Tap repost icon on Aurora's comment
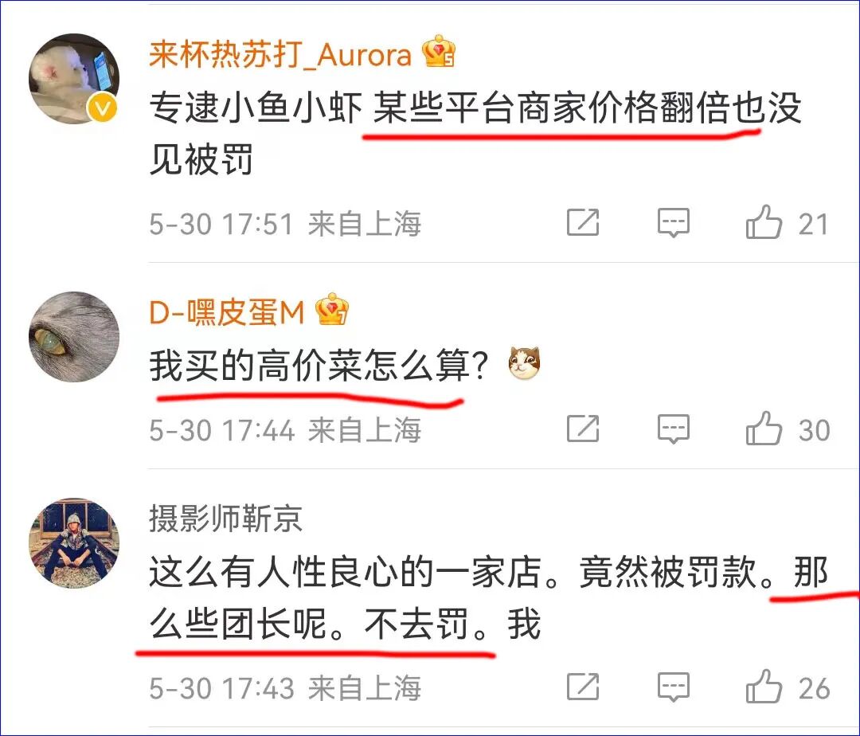The height and width of the screenshot is (736, 860). tap(582, 222)
